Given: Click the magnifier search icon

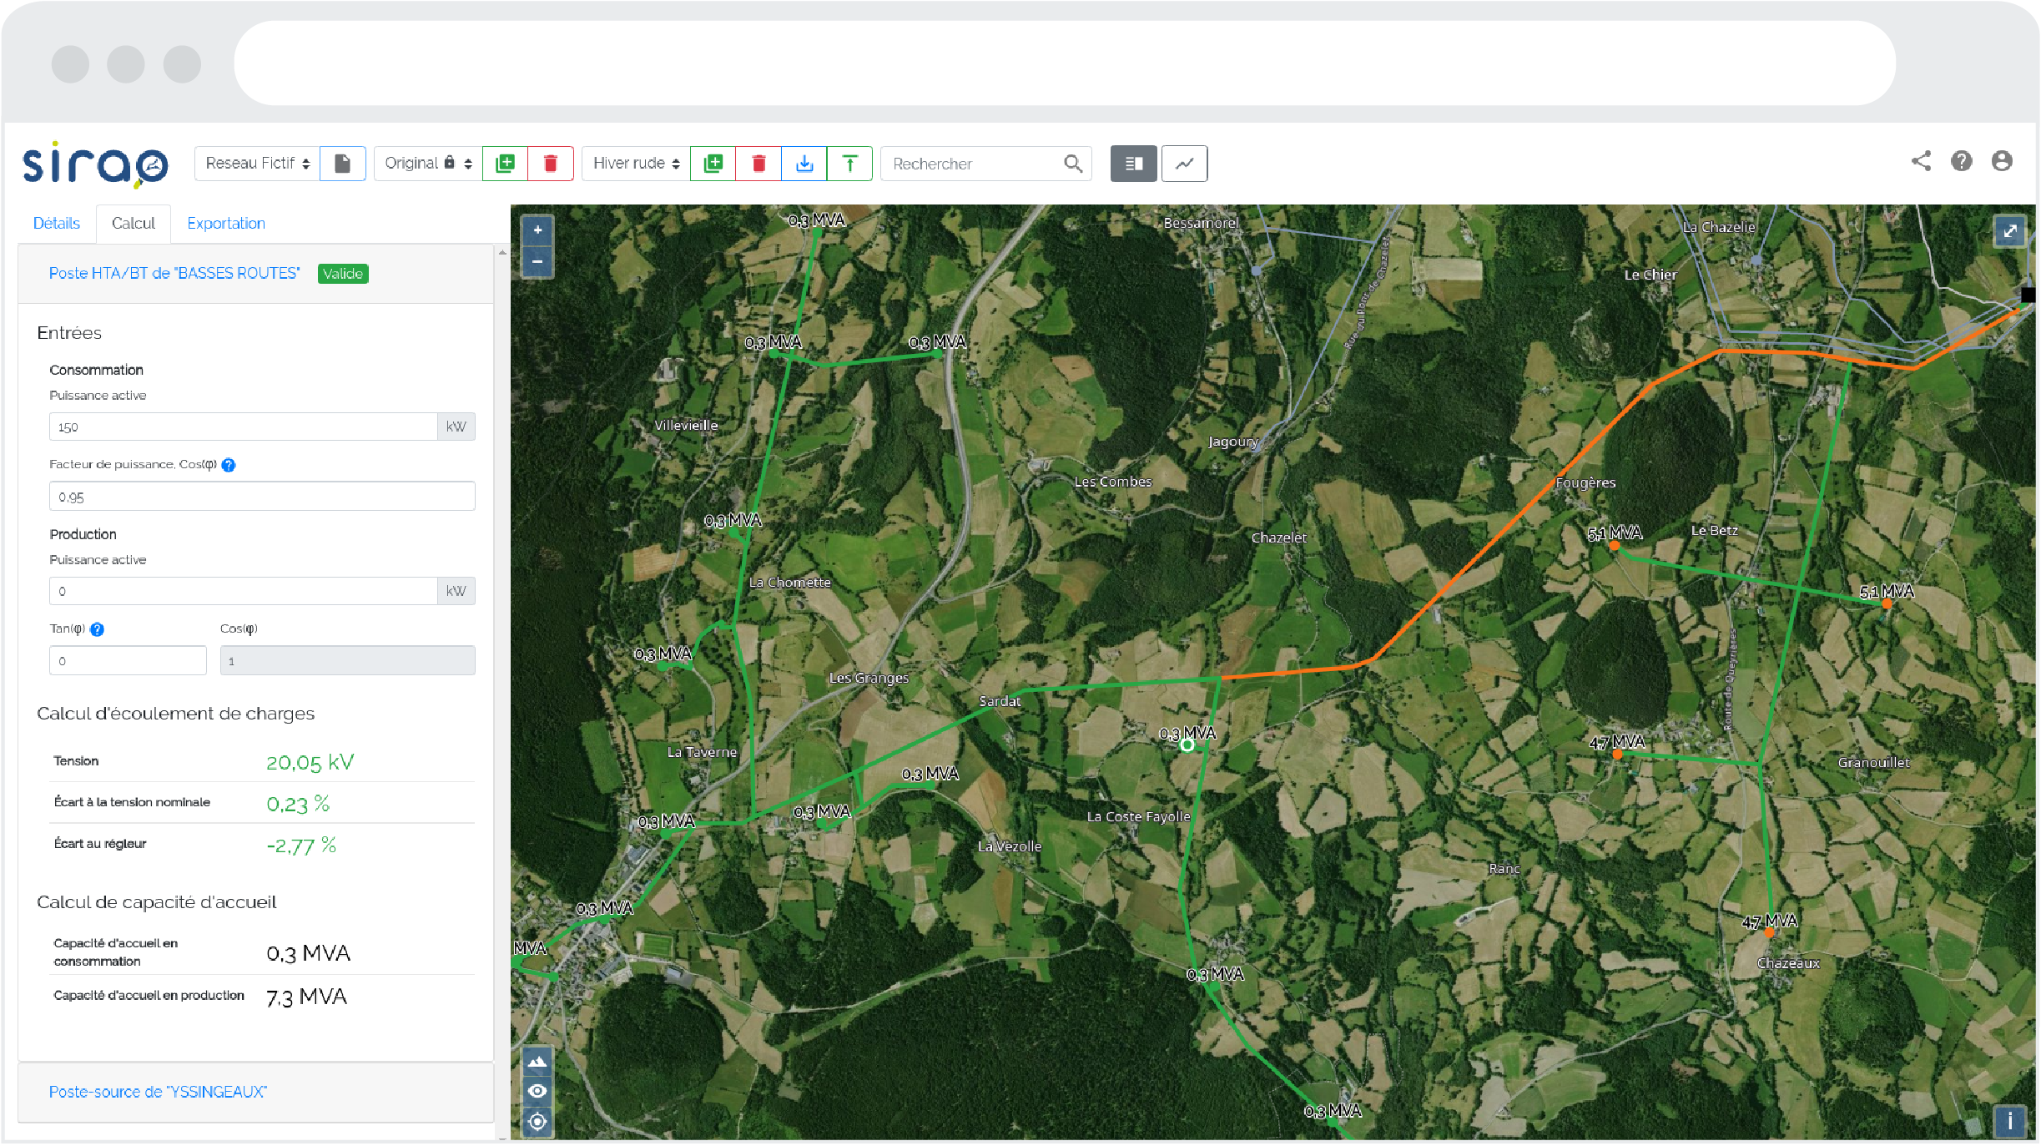Looking at the screenshot, I should coord(1073,164).
